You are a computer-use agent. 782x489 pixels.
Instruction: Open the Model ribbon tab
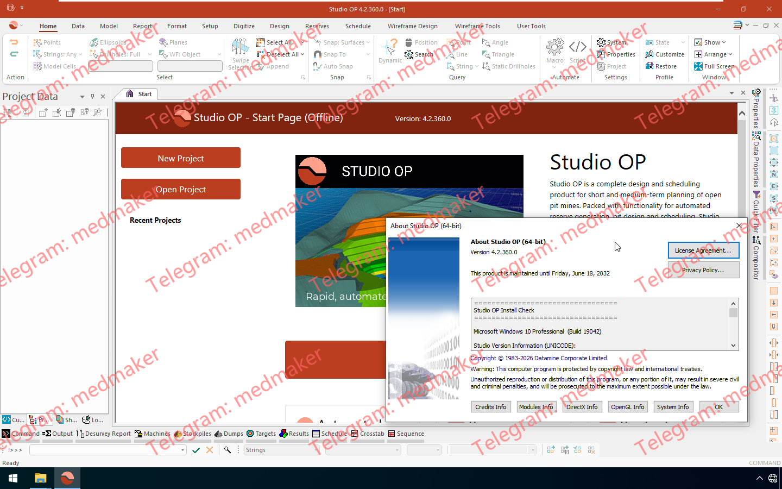pyautogui.click(x=109, y=26)
